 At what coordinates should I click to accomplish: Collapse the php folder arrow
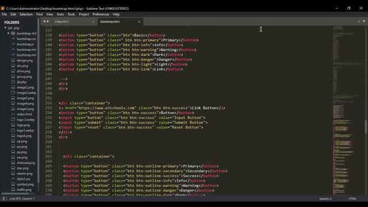(5, 28)
